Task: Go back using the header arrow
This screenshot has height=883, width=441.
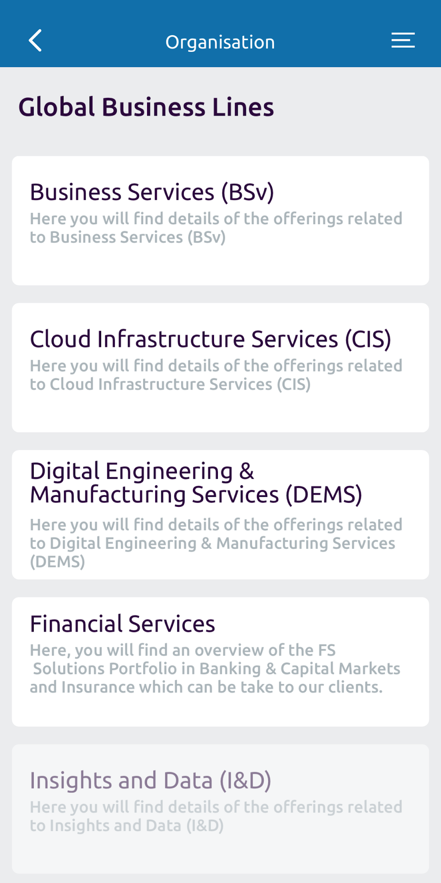Action: click(35, 41)
